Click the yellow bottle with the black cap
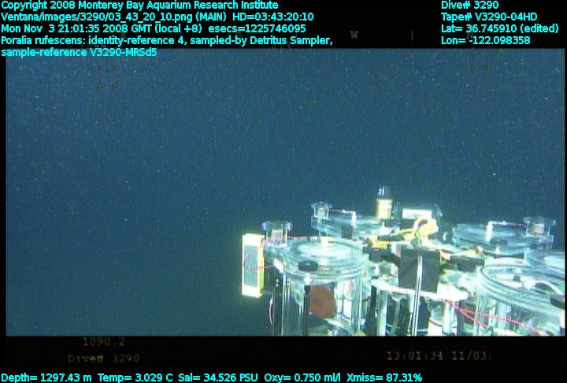The height and width of the screenshot is (383, 567). tap(384, 203)
